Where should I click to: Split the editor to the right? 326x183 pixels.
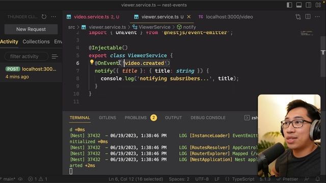coord(308,17)
